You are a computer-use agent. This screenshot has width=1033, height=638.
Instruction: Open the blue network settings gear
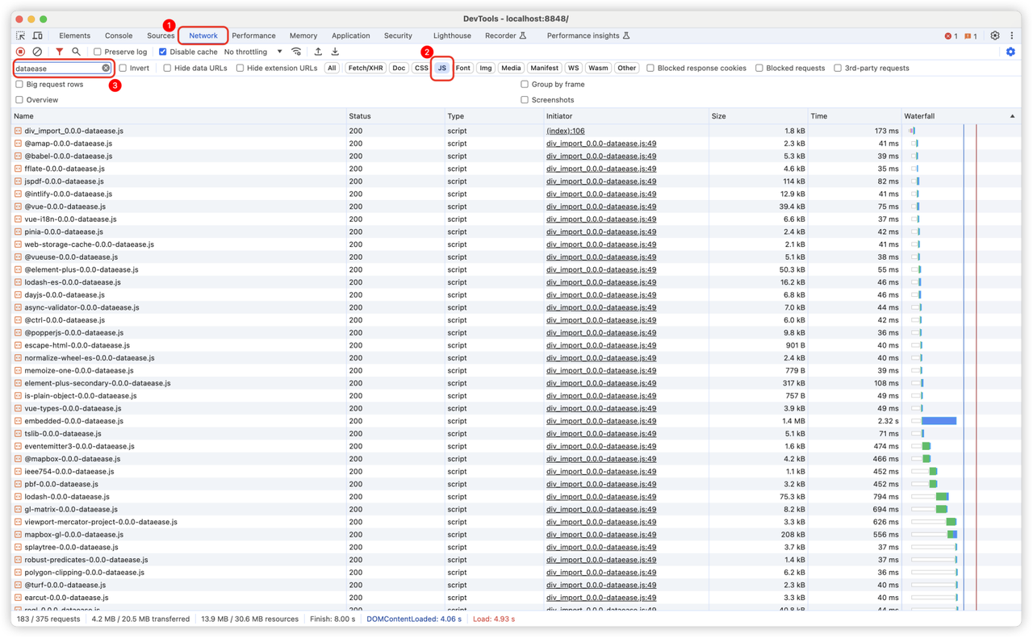pos(1010,52)
